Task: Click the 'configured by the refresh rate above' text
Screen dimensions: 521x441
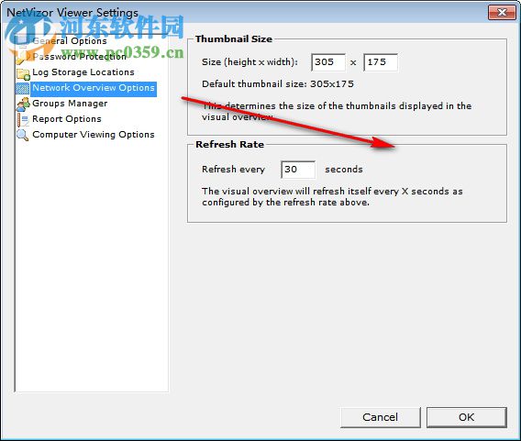Action: pos(285,203)
